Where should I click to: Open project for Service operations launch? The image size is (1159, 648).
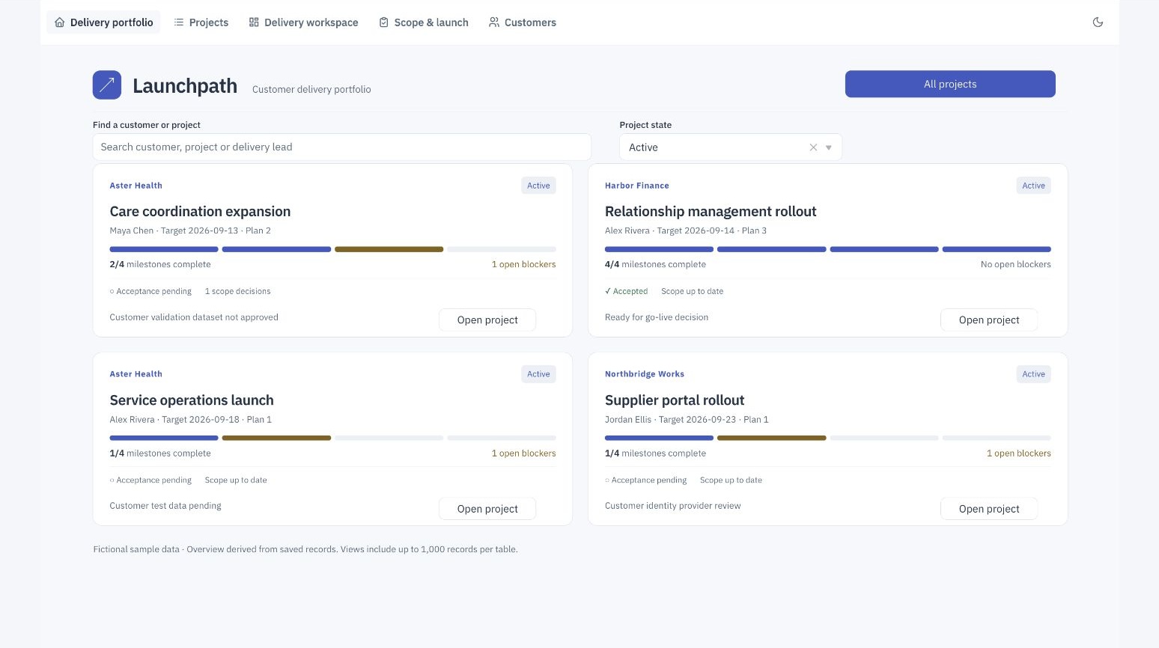pos(487,509)
